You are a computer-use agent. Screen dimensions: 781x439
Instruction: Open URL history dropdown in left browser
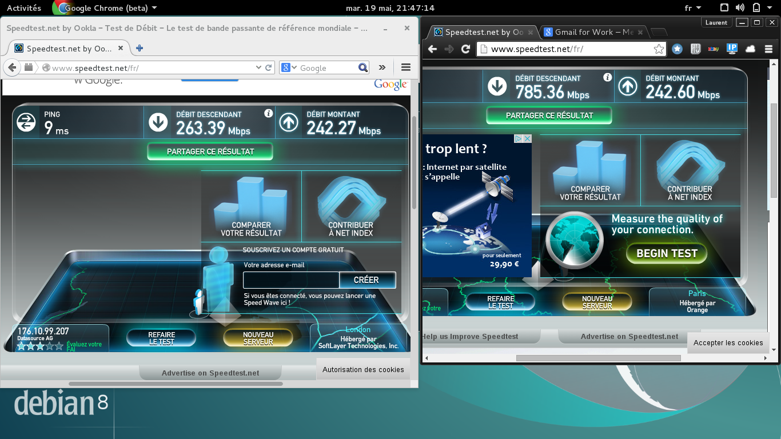pos(258,67)
